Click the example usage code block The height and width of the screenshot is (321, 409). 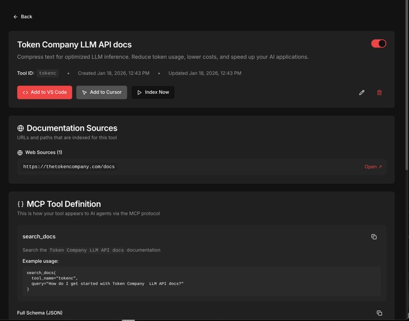[x=201, y=281]
